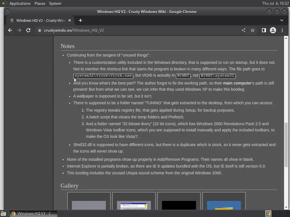The height and width of the screenshot is (217, 290).
Task: Click the scrollbar up arrow
Action: coord(286,38)
